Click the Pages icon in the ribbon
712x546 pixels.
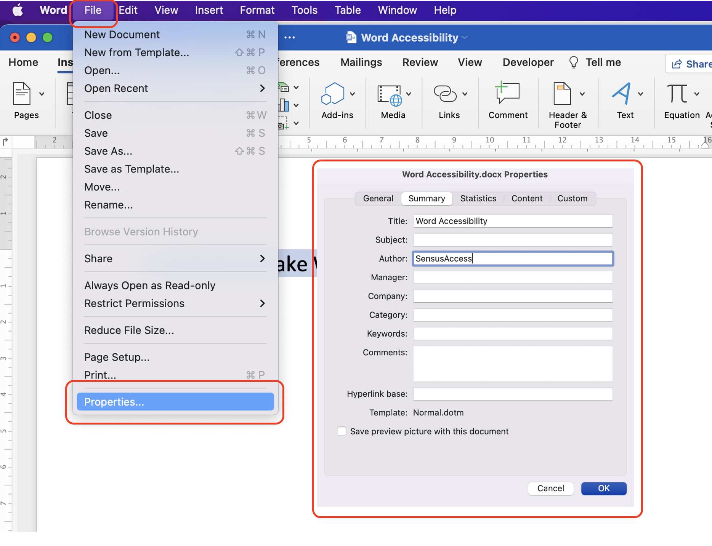pyautogui.click(x=22, y=93)
